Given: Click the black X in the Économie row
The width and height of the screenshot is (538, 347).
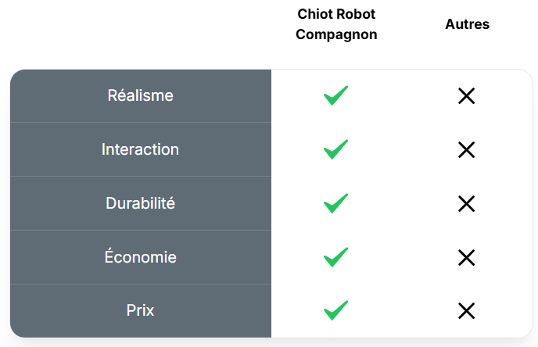Looking at the screenshot, I should 467,257.
